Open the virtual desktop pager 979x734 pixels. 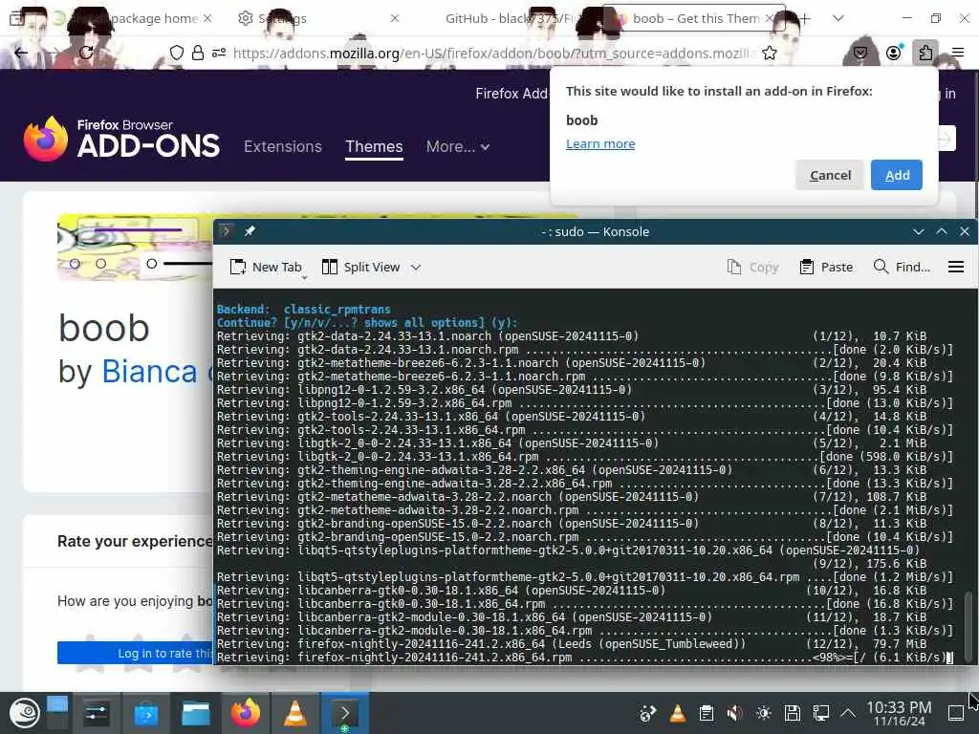tap(56, 713)
